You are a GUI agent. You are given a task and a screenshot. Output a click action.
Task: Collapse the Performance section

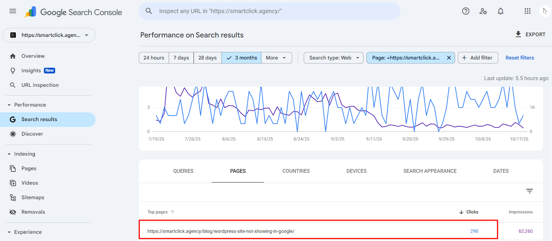[x=9, y=105]
